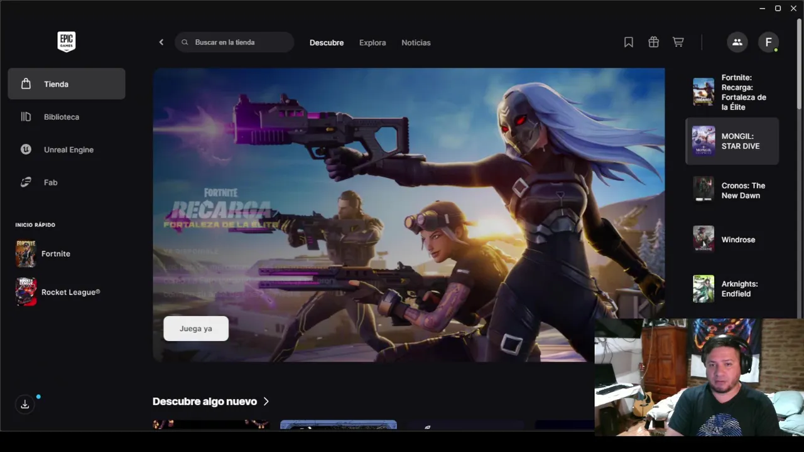Click Cronos: The New Dawn title text
Viewport: 804px width, 452px height.
pyautogui.click(x=743, y=190)
